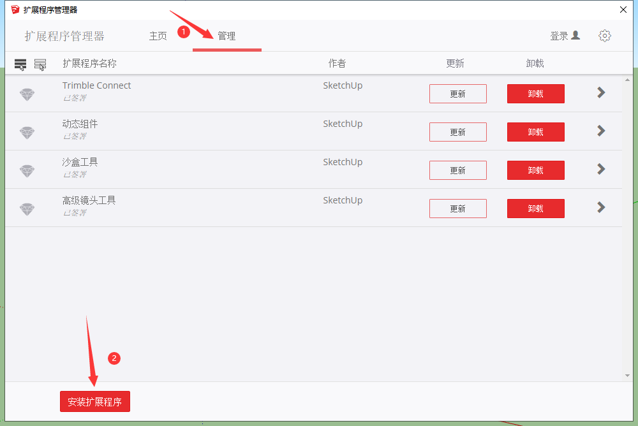Image resolution: width=638 pixels, height=426 pixels.
Task: Click 已签署 label under Trimble Connect
Action: 75,98
